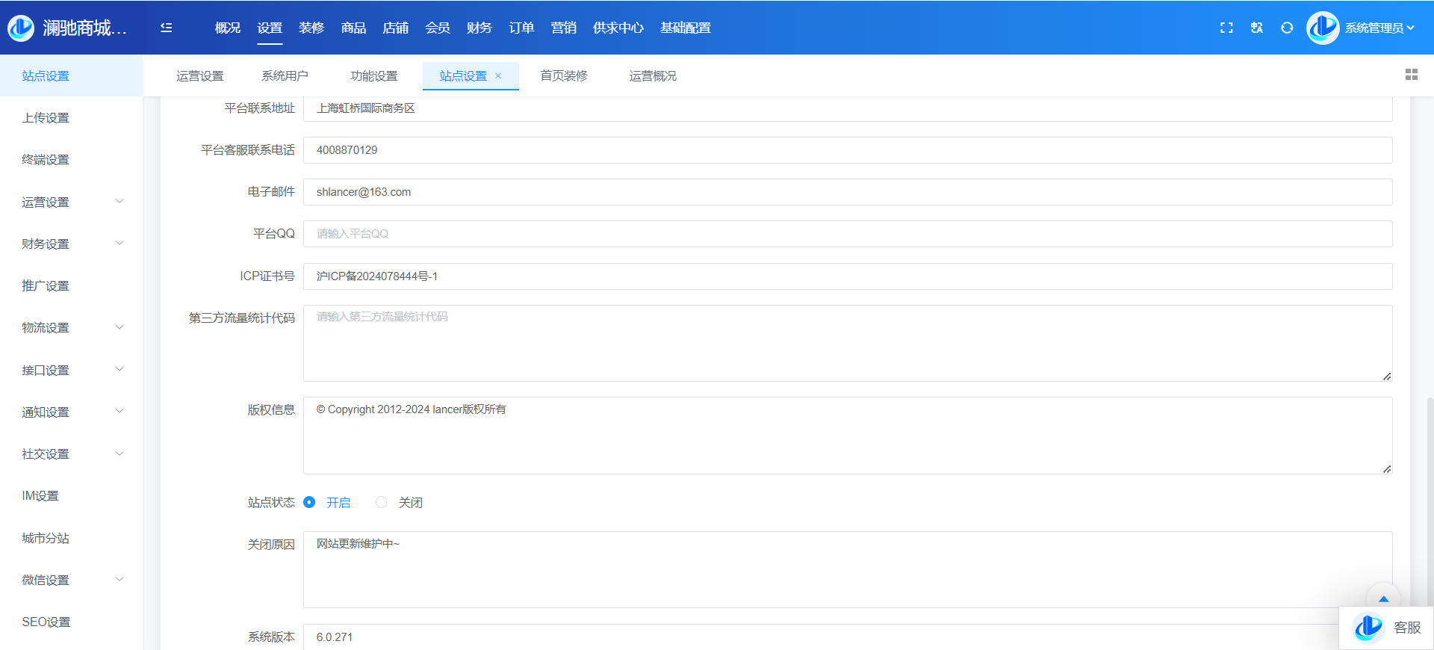Open the language translation icon

pyautogui.click(x=1257, y=28)
